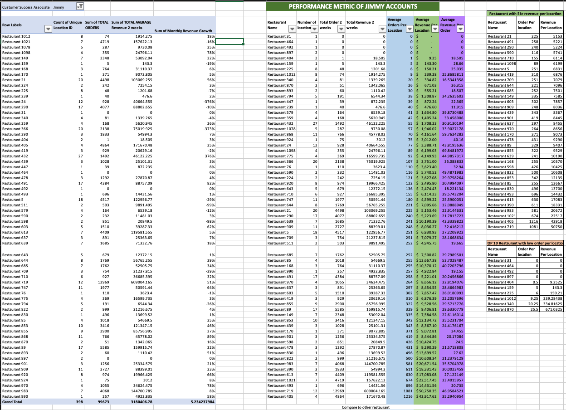Open the Total Revenue 2 weeks filter
This screenshot has height=410, width=566.
pyautogui.click(x=381, y=29)
